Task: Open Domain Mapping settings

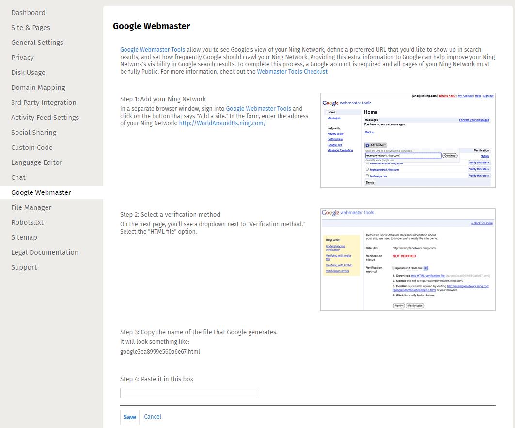Action: (x=38, y=88)
